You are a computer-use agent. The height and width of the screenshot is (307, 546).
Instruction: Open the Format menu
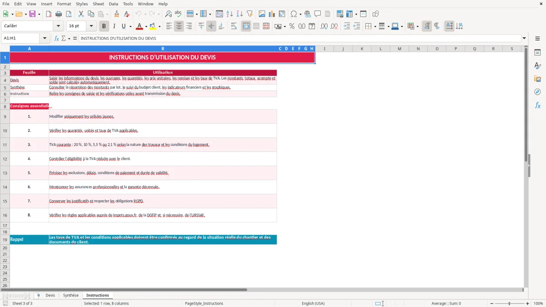pyautogui.click(x=64, y=4)
